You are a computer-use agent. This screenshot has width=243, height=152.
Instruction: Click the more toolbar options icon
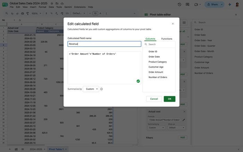106,14
